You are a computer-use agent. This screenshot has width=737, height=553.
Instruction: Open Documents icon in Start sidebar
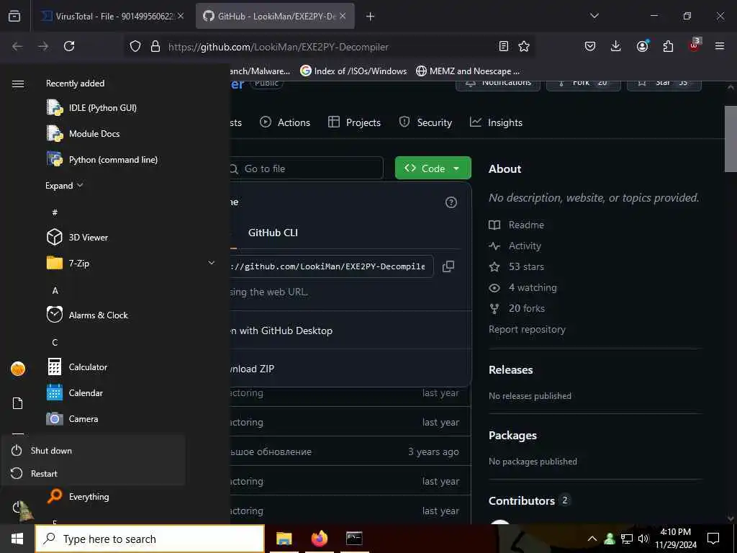pos(18,403)
